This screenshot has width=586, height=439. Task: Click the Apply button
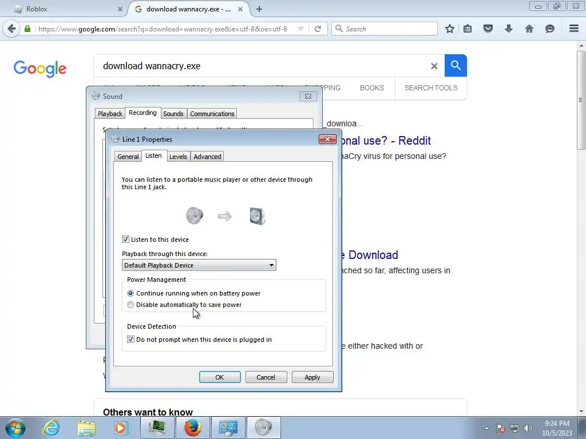312,377
